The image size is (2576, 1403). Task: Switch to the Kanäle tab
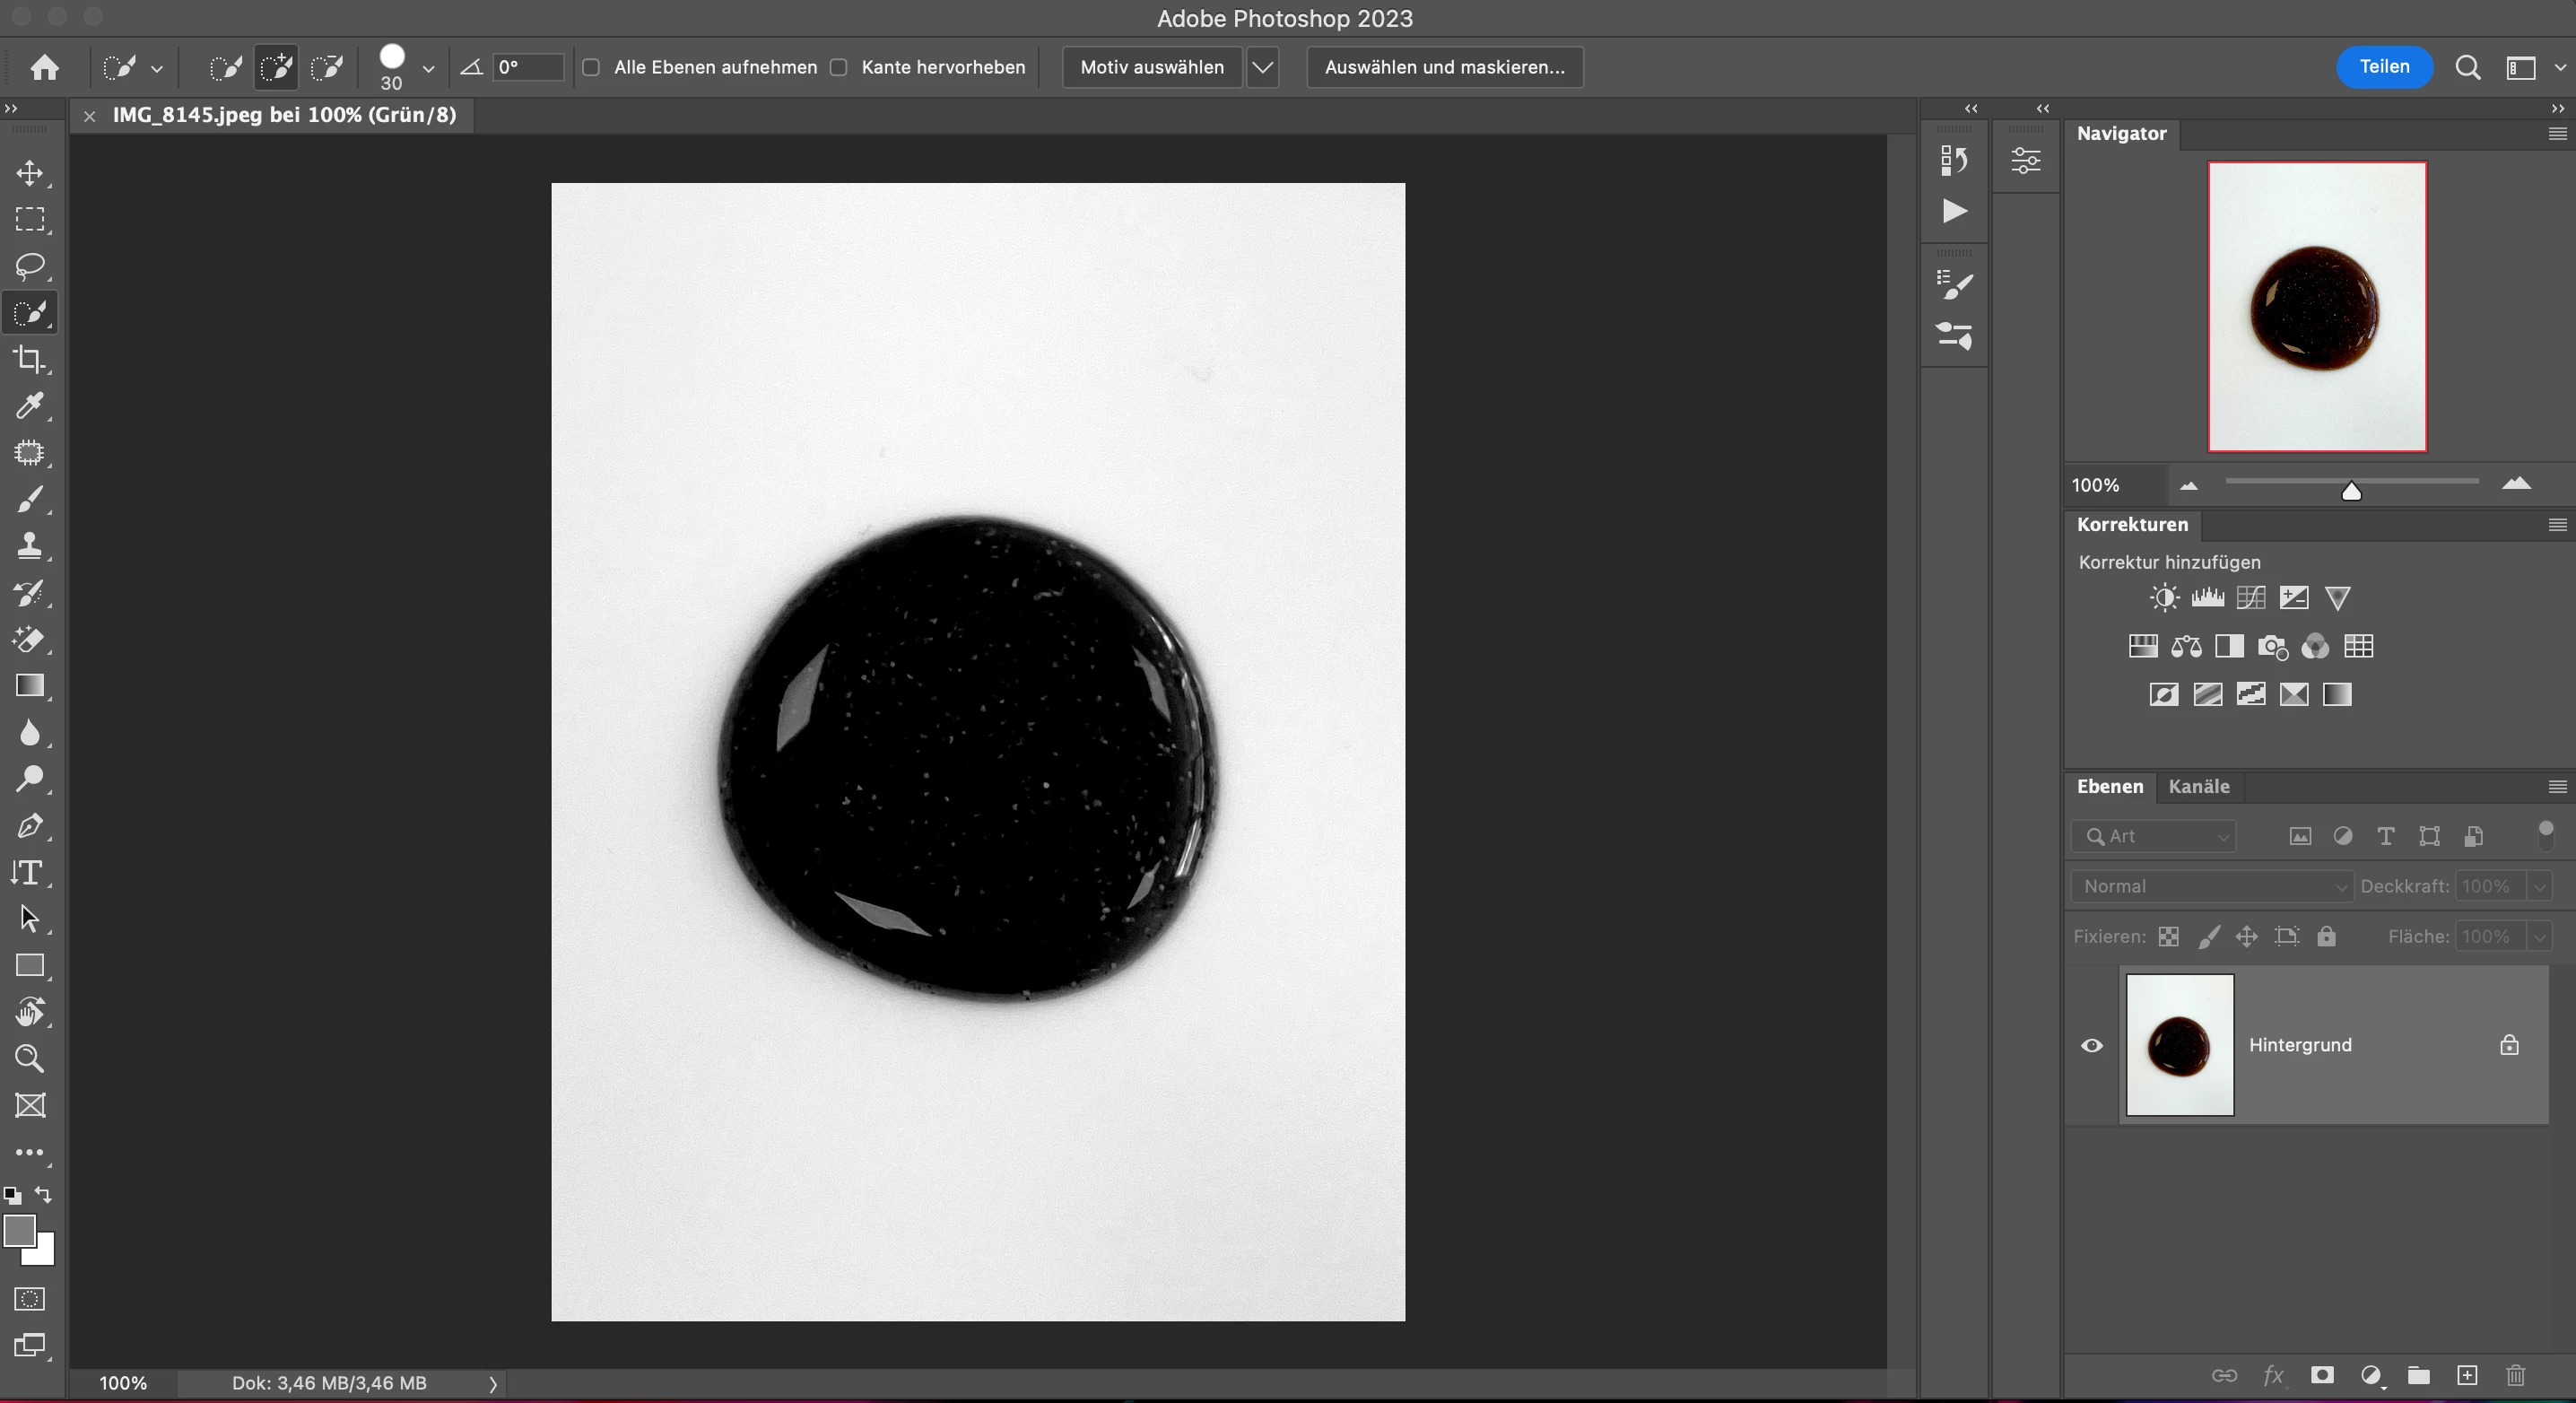pyautogui.click(x=2198, y=786)
